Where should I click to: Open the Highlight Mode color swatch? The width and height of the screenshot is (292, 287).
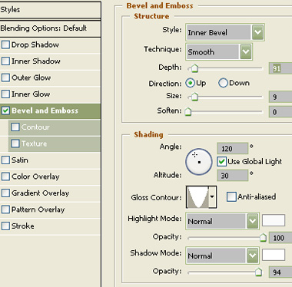tap(274, 220)
